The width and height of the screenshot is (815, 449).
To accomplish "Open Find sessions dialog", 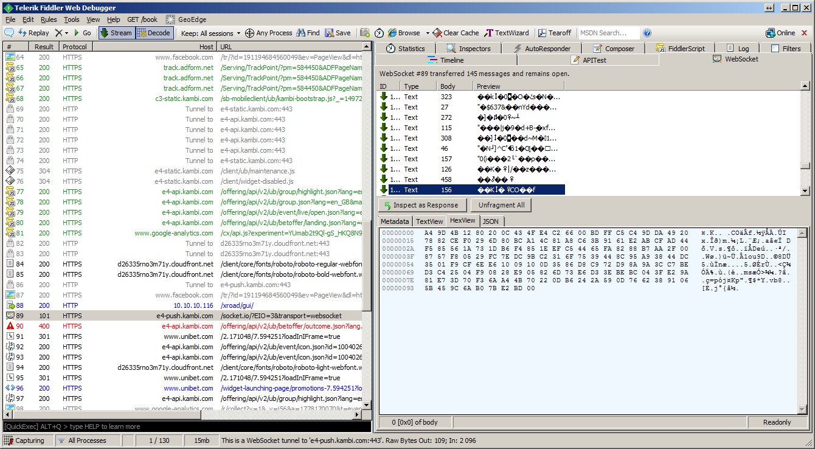I will pyautogui.click(x=308, y=33).
